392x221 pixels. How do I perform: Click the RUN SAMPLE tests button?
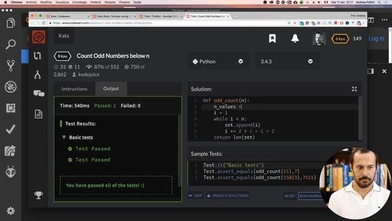coord(311,196)
